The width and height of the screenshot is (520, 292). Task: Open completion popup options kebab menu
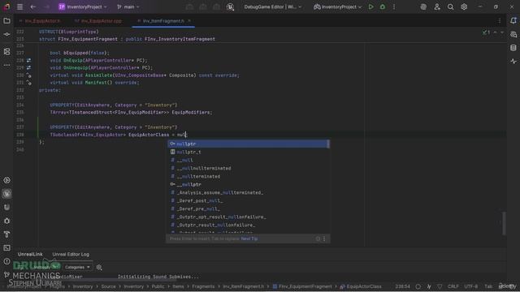point(324,238)
